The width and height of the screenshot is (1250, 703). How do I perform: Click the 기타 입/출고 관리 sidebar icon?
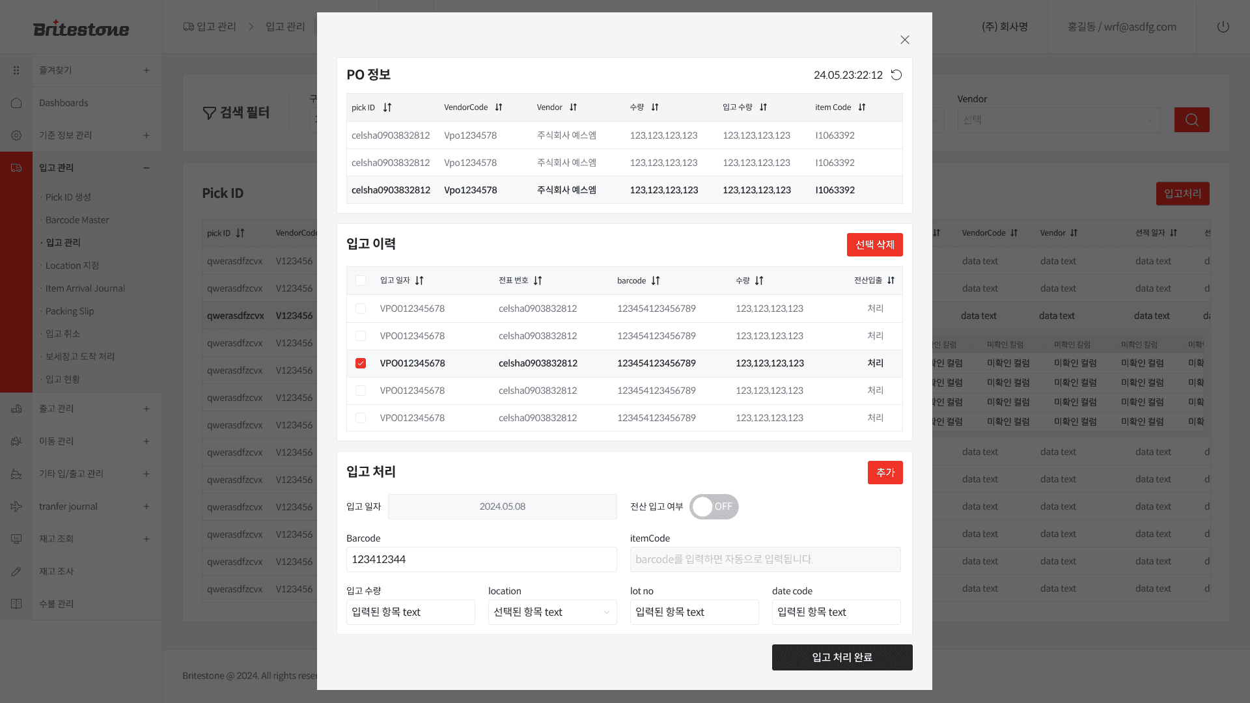[16, 474]
